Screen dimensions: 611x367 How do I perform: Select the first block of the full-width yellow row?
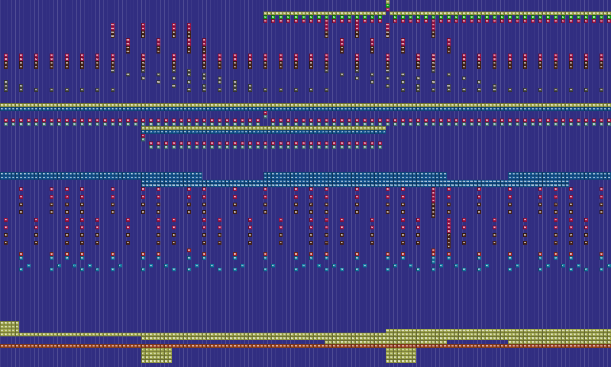[x=2, y=105]
